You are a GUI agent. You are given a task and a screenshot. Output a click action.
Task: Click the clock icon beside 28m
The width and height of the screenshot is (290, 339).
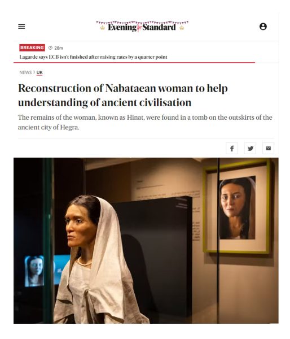coord(50,48)
